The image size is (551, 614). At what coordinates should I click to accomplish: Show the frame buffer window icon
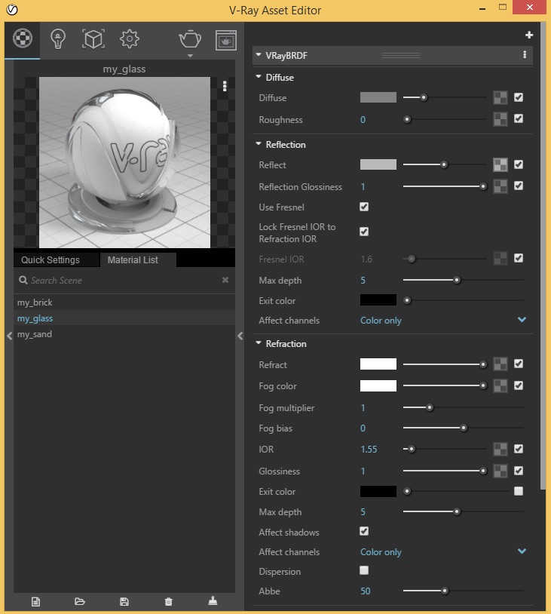(226, 40)
